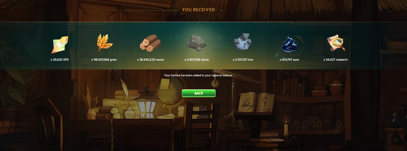Screen dimensions: 407x151
Task: Select the dark blue aura icon
Action: click(290, 44)
